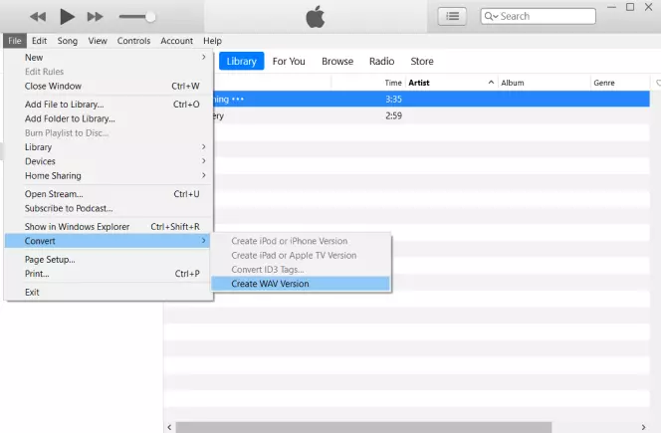661x433 pixels.
Task: Choose Print... from File menu
Action: coord(108,274)
